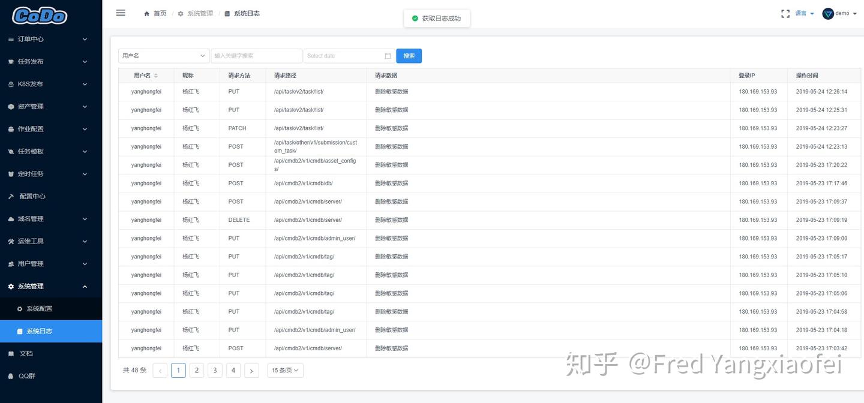
Task: Collapse the sidebar using the hamburger icon
Action: (120, 13)
